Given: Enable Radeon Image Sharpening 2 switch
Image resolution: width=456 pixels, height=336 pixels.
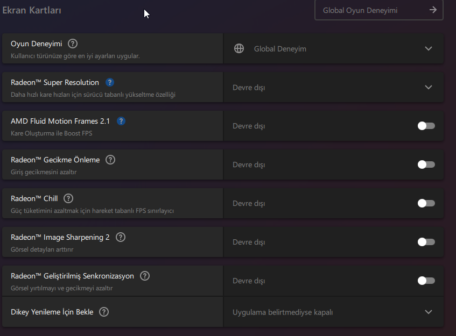Looking at the screenshot, I should point(426,242).
